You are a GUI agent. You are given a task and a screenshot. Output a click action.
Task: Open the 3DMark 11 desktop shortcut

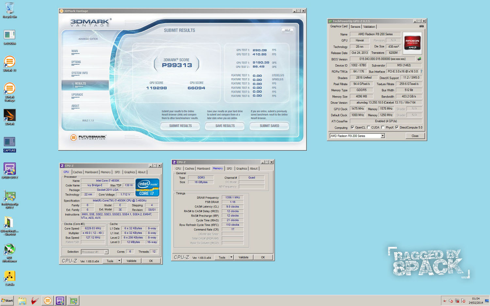click(x=9, y=64)
